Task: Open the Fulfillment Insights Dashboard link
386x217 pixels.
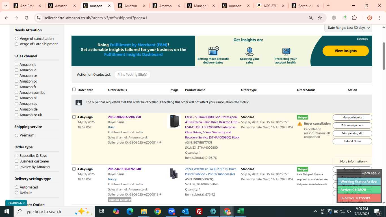Action: [133, 55]
